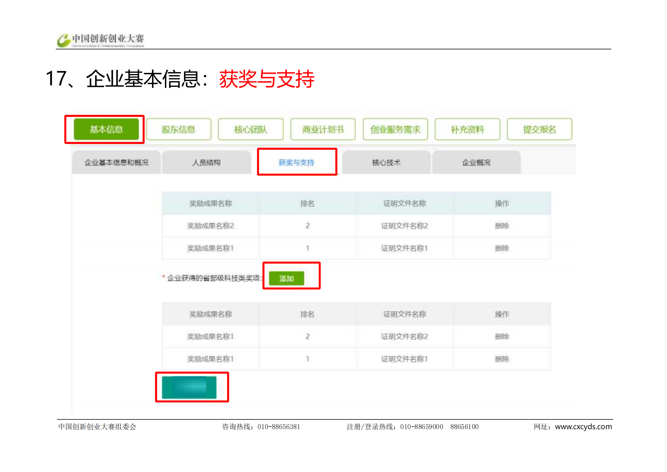Select the 获奖与支持 sub-tab

tap(297, 162)
